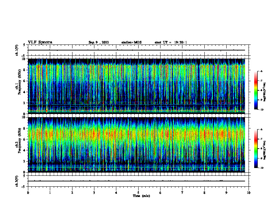Click the "VLF Spectra" plot title

pos(40,42)
